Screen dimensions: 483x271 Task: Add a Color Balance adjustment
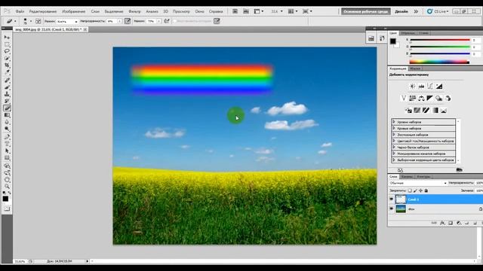coord(421,99)
